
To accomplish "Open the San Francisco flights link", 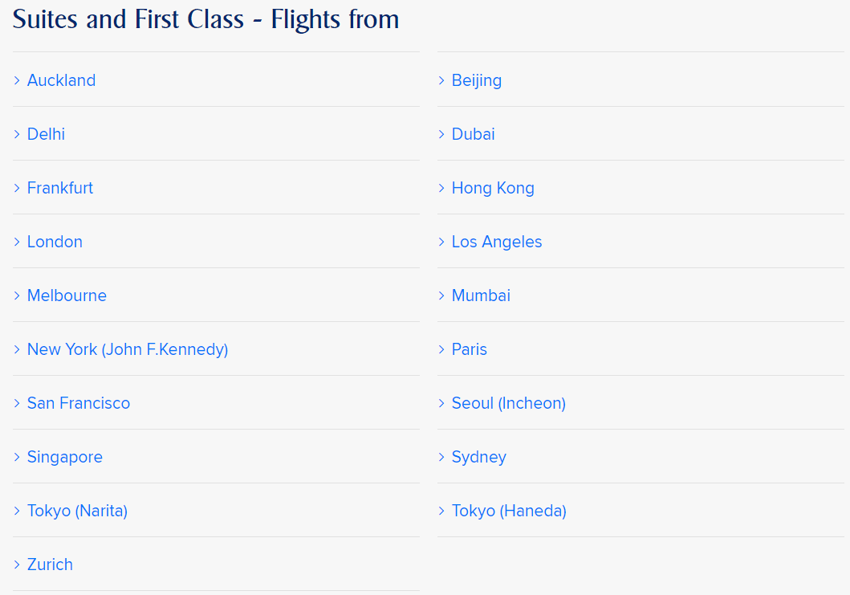I will click(x=79, y=403).
